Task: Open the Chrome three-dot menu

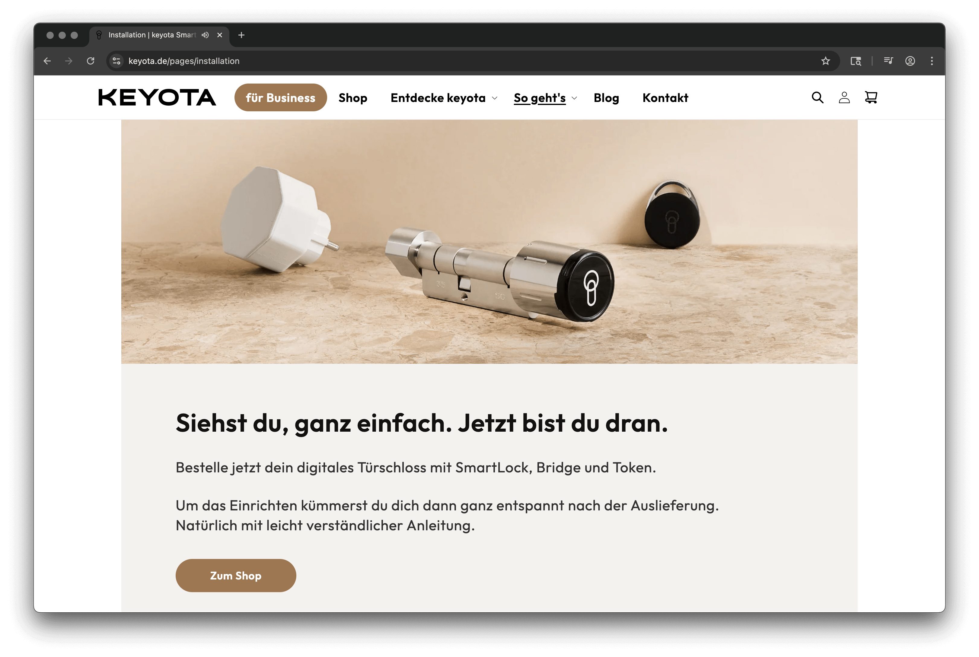Action: coord(932,61)
